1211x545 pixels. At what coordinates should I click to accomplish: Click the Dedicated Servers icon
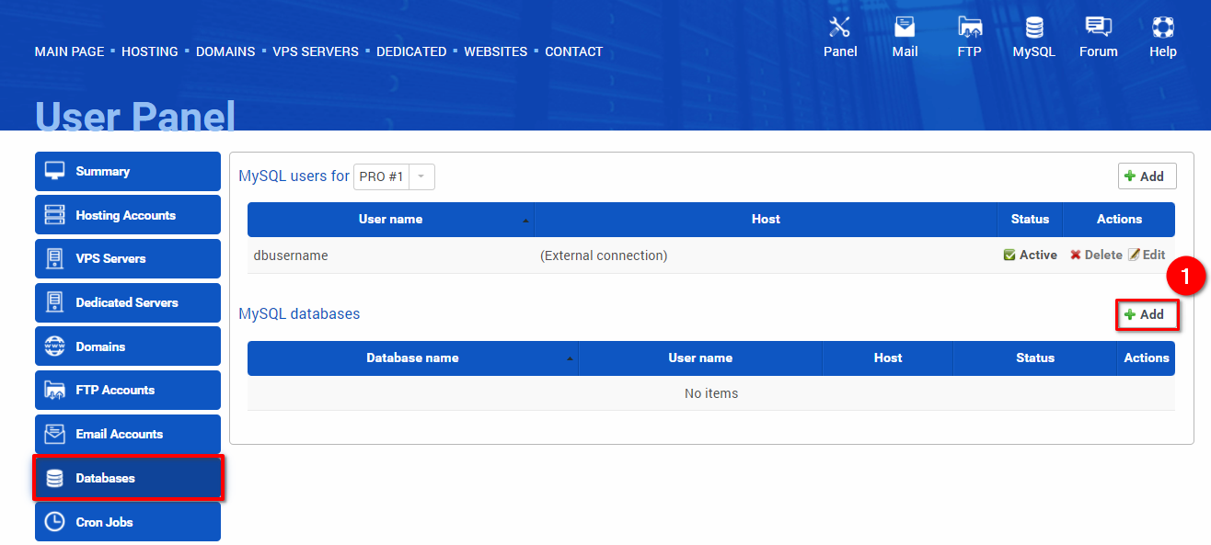pos(55,302)
